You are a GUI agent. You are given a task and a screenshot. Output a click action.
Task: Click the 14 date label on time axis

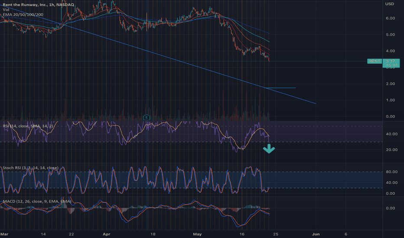pos(43,234)
